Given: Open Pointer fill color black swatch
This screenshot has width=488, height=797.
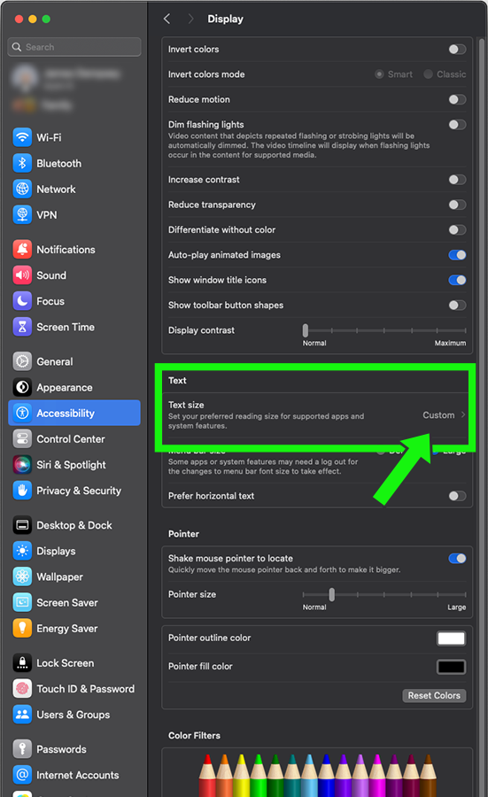Looking at the screenshot, I should [x=451, y=667].
